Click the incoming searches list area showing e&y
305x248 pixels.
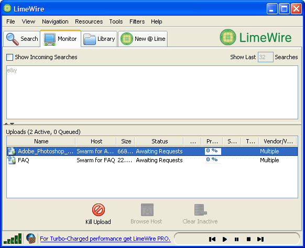coord(152,92)
